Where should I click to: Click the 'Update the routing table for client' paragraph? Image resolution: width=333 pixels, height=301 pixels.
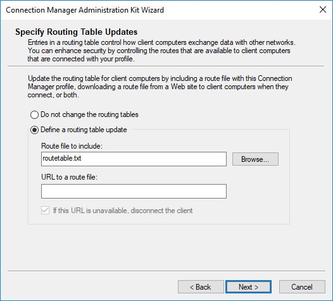160,87
